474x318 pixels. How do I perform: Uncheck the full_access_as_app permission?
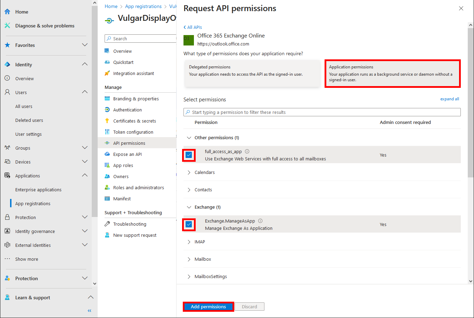point(189,155)
